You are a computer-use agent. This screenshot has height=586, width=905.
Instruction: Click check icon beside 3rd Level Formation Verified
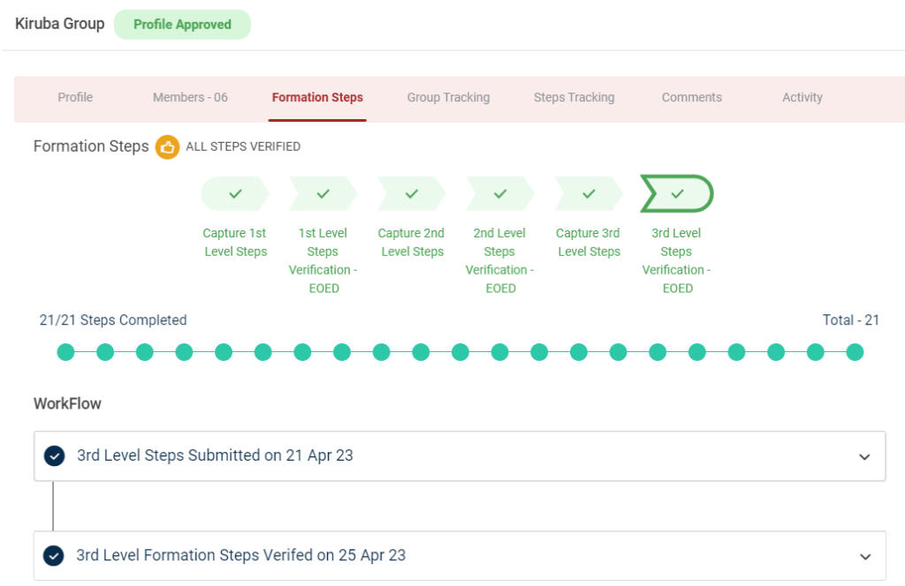click(x=55, y=556)
